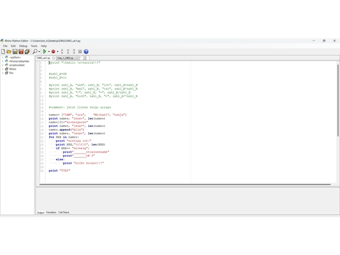The height and width of the screenshot is (255, 340).
Task: Select the rhinoscriptsyntax module entry
Action: tap(19, 62)
